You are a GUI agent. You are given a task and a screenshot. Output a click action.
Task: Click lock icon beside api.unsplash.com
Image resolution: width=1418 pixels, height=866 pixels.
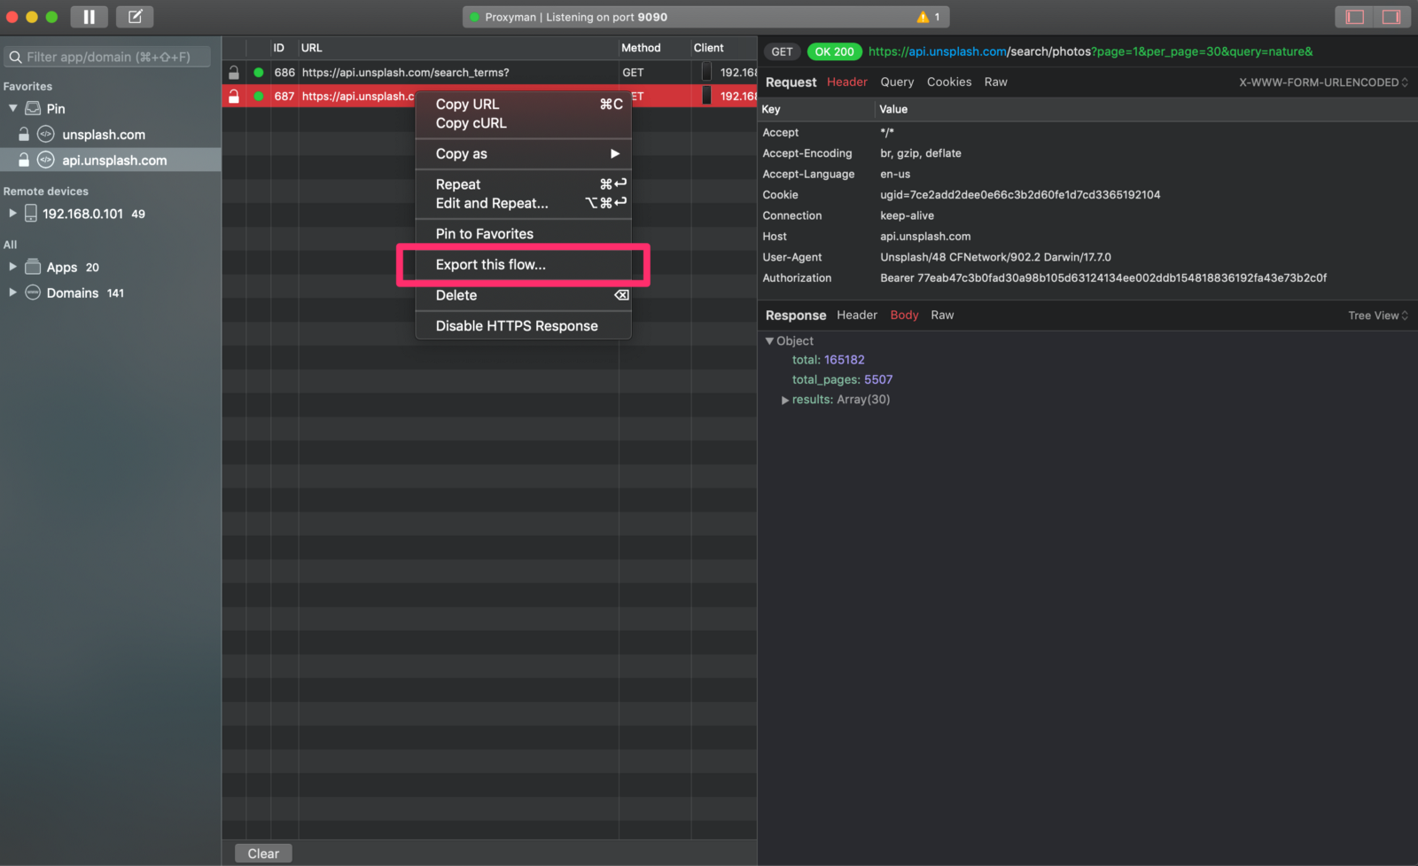coord(24,160)
